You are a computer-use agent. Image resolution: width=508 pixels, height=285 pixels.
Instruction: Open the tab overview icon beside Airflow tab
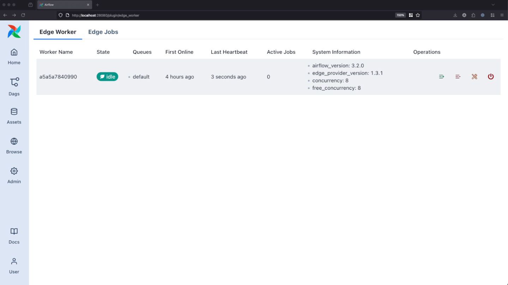tap(30, 5)
